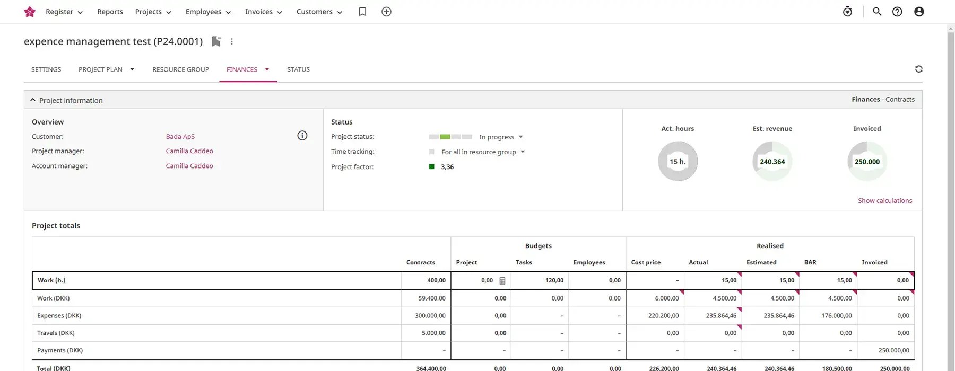Click the project status progress bar
Screen dimensions: 955x371
[x=450, y=137]
